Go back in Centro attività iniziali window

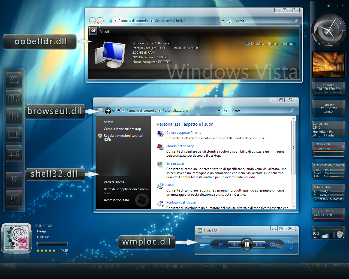[93, 21]
